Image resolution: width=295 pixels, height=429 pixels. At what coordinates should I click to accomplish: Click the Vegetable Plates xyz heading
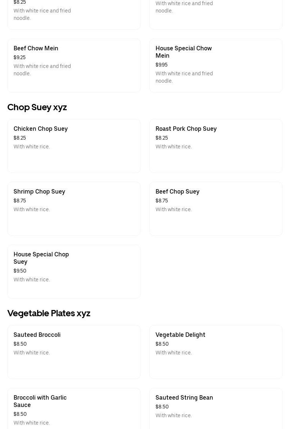[49, 313]
